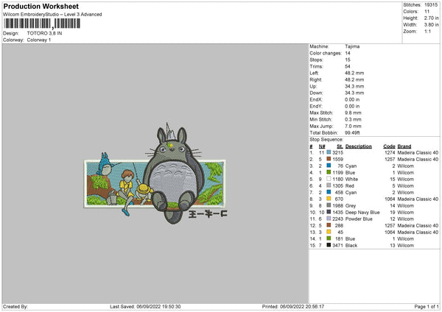The image size is (442, 312).
Task: Select the Powder Blue description text
Action: click(x=359, y=219)
